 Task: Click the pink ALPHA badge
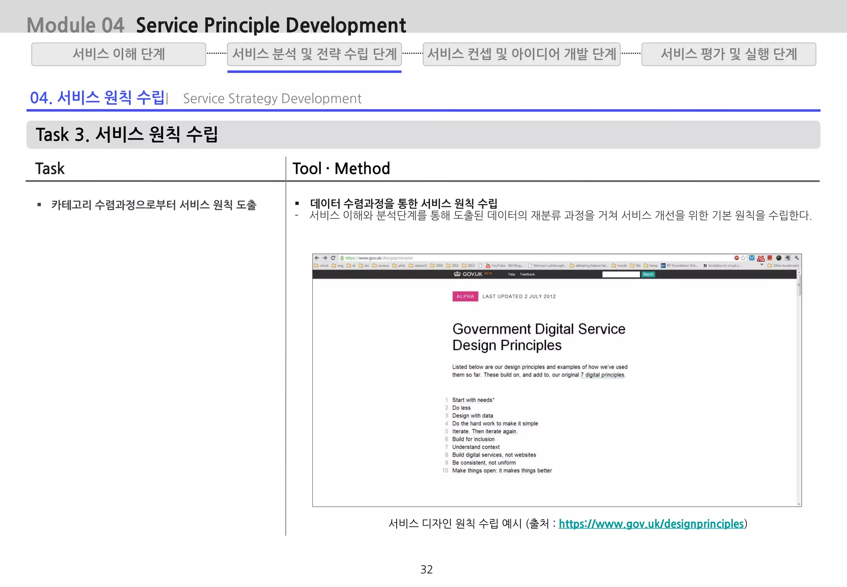point(465,296)
